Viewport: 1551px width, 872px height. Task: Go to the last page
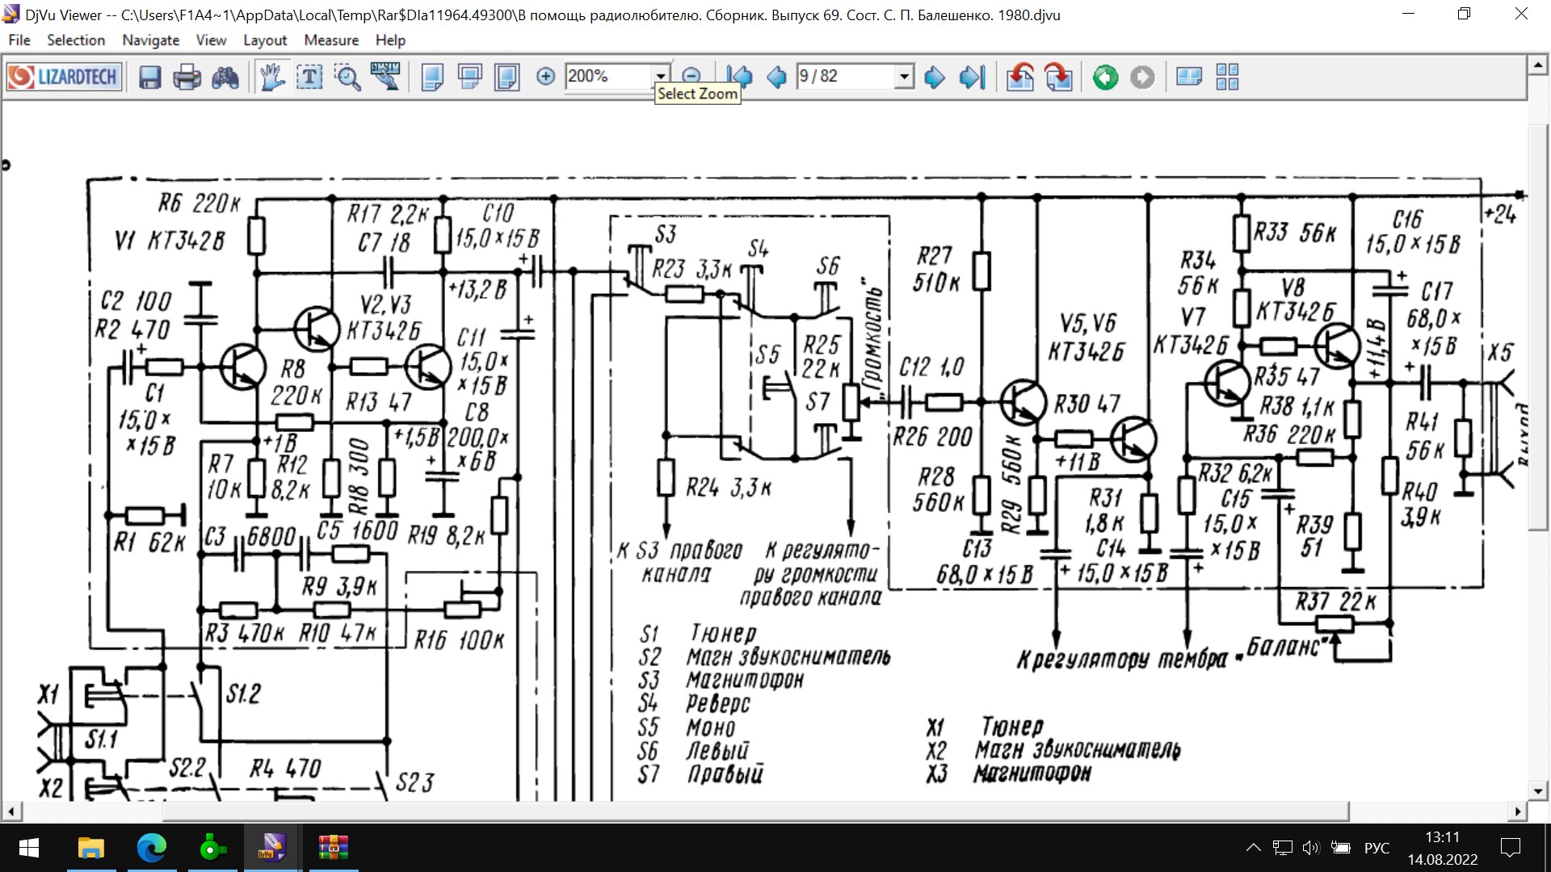972,78
